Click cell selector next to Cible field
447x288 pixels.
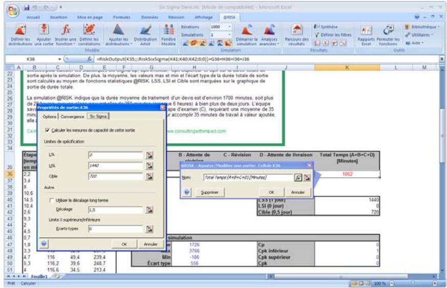pyautogui.click(x=150, y=177)
